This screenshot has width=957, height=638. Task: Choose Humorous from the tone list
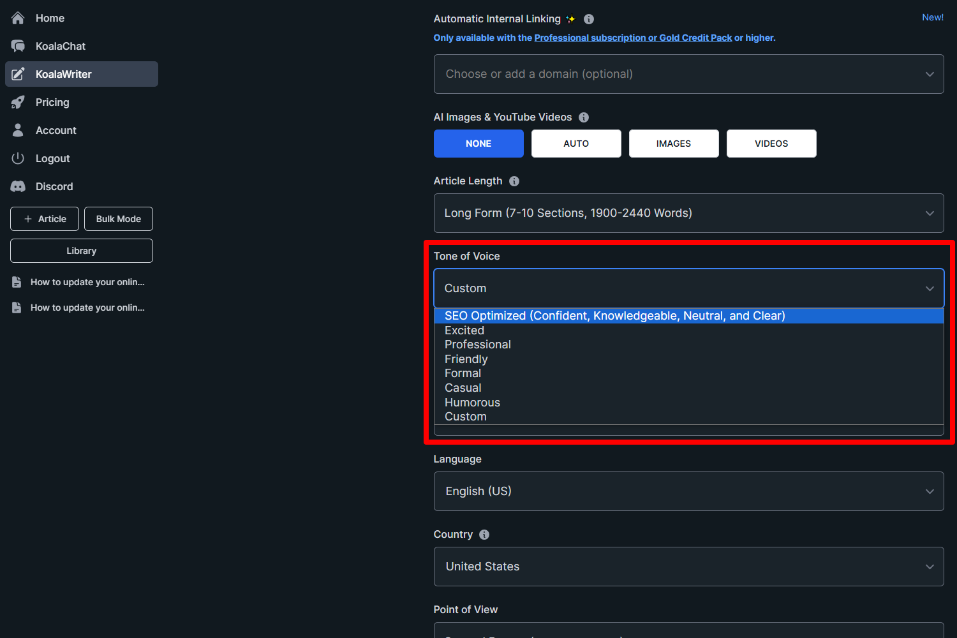tap(472, 403)
